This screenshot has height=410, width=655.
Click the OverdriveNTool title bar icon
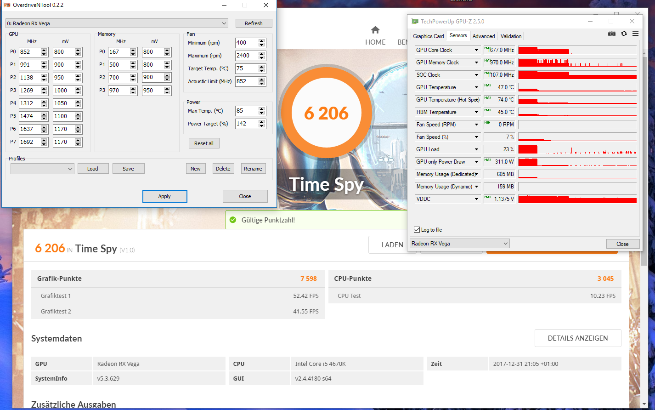click(7, 5)
